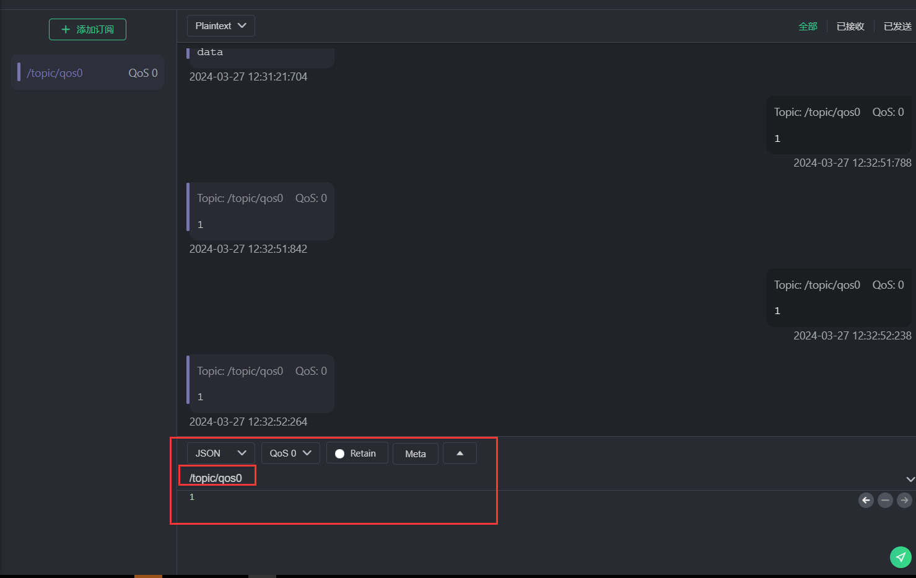Open the QoS 0 level dropdown

coord(290,453)
